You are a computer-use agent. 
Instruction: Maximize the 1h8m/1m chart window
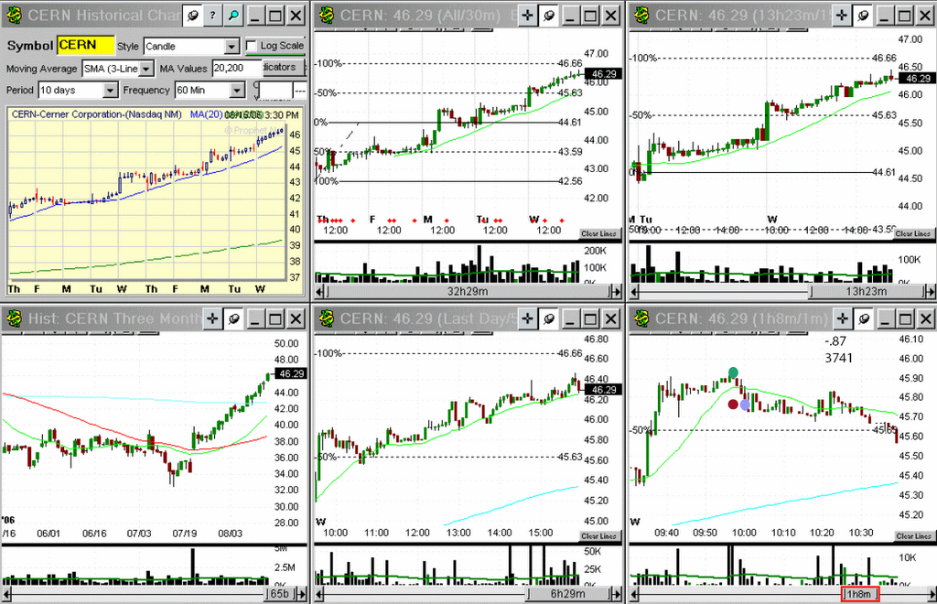905,319
